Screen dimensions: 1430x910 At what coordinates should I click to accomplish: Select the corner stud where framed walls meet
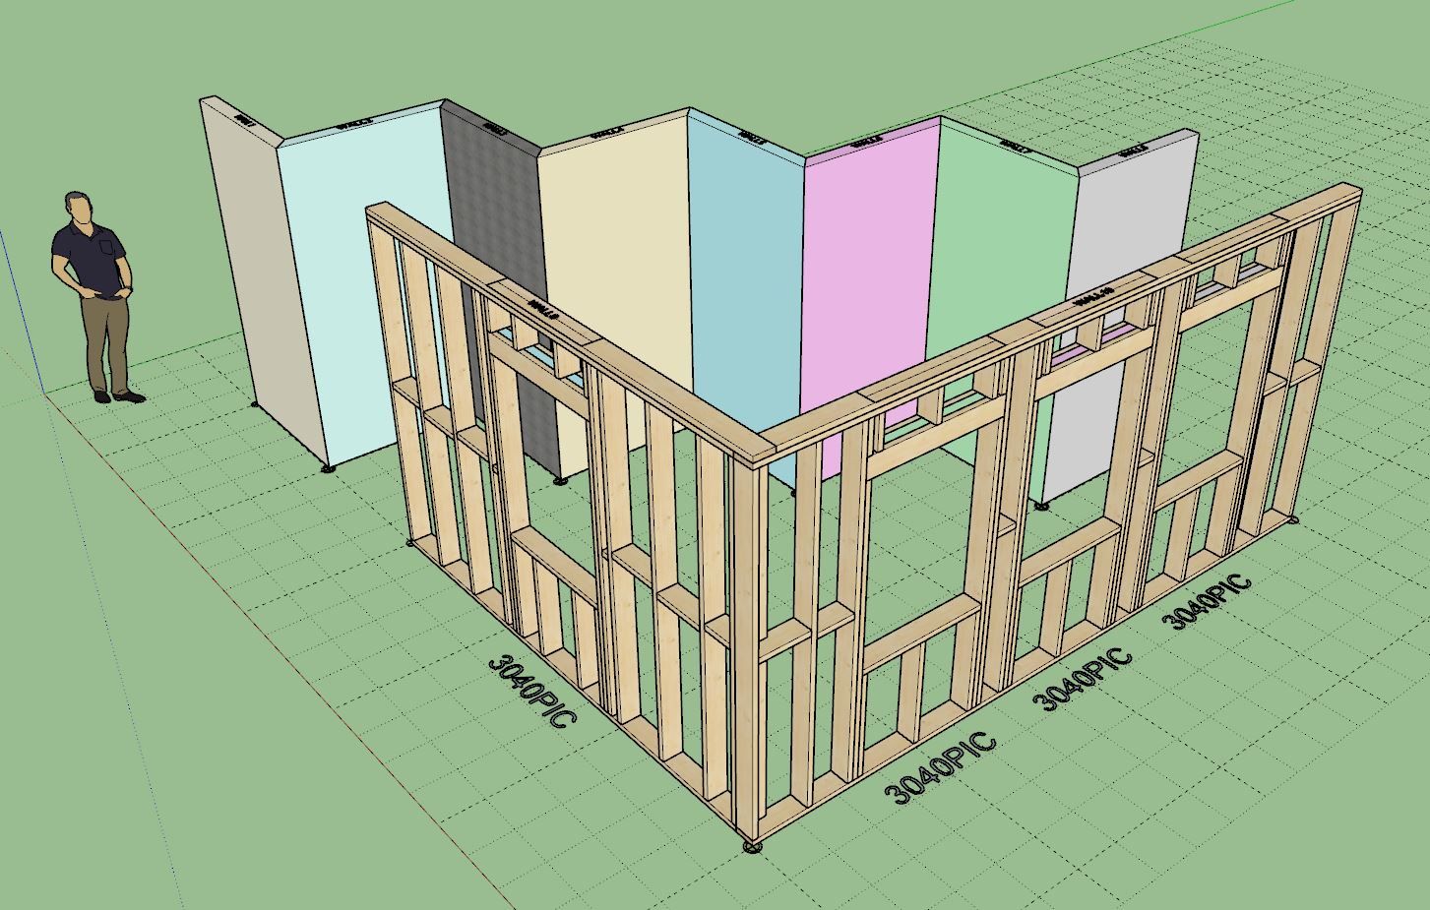tap(748, 639)
